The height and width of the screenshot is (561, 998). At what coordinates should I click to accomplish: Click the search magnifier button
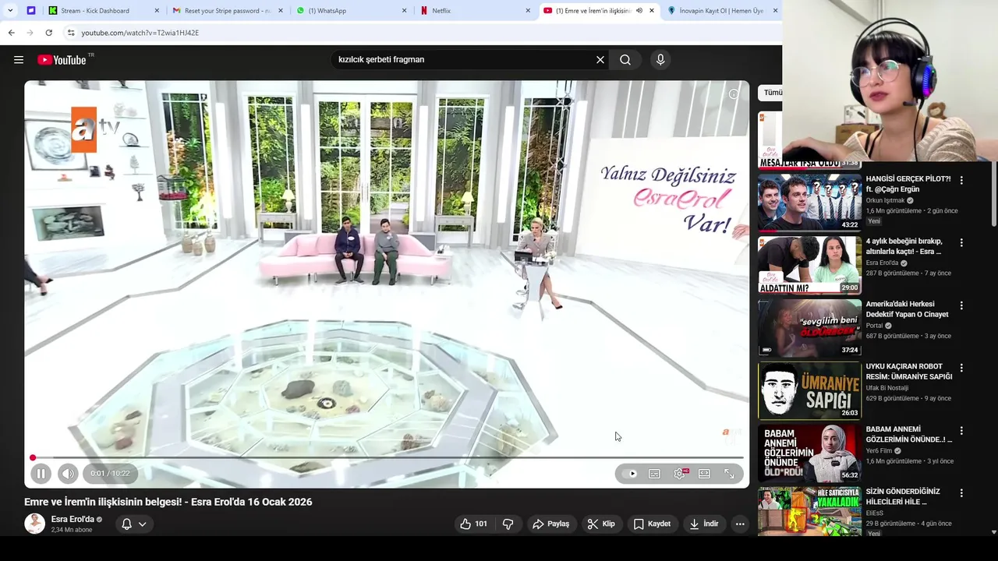625,60
